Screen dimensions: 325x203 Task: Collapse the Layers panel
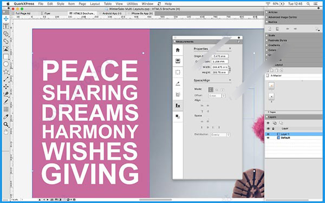coord(266,117)
